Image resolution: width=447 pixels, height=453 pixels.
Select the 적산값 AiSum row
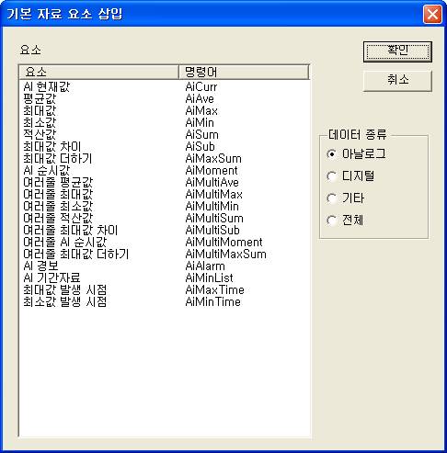tap(165, 135)
